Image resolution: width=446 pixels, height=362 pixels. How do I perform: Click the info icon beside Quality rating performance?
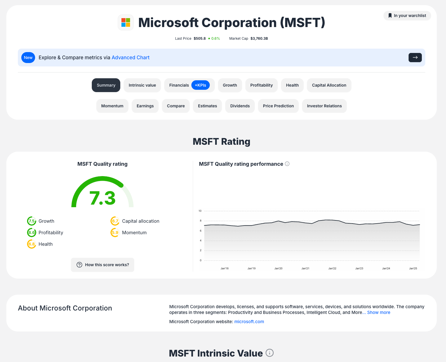tap(287, 164)
